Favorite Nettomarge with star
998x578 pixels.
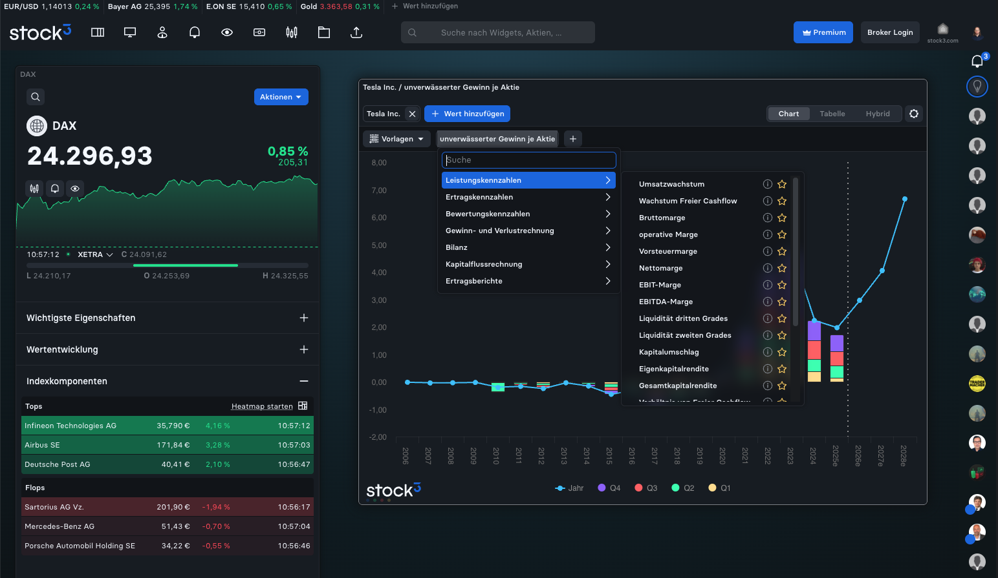(782, 268)
